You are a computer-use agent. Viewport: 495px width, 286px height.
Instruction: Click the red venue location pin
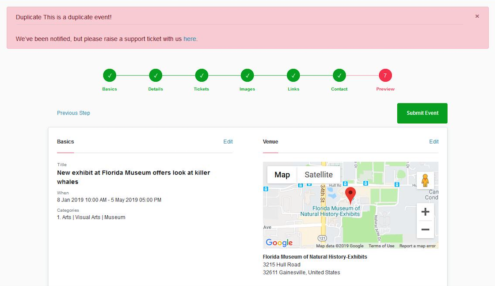click(x=350, y=195)
